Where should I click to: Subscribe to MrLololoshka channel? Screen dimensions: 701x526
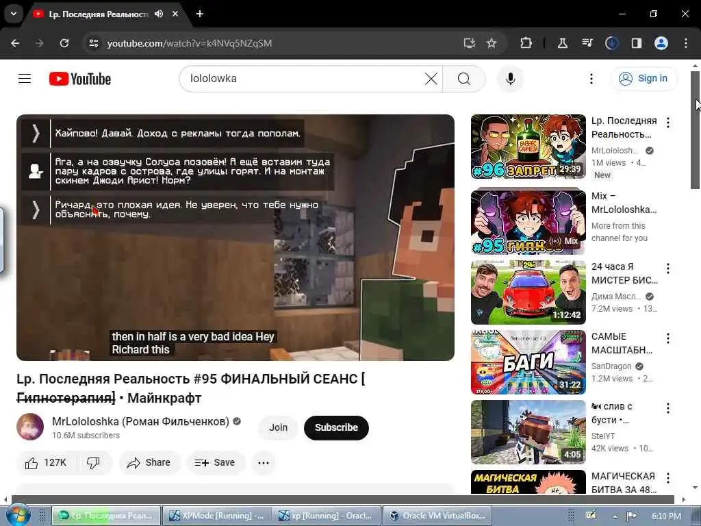click(336, 427)
